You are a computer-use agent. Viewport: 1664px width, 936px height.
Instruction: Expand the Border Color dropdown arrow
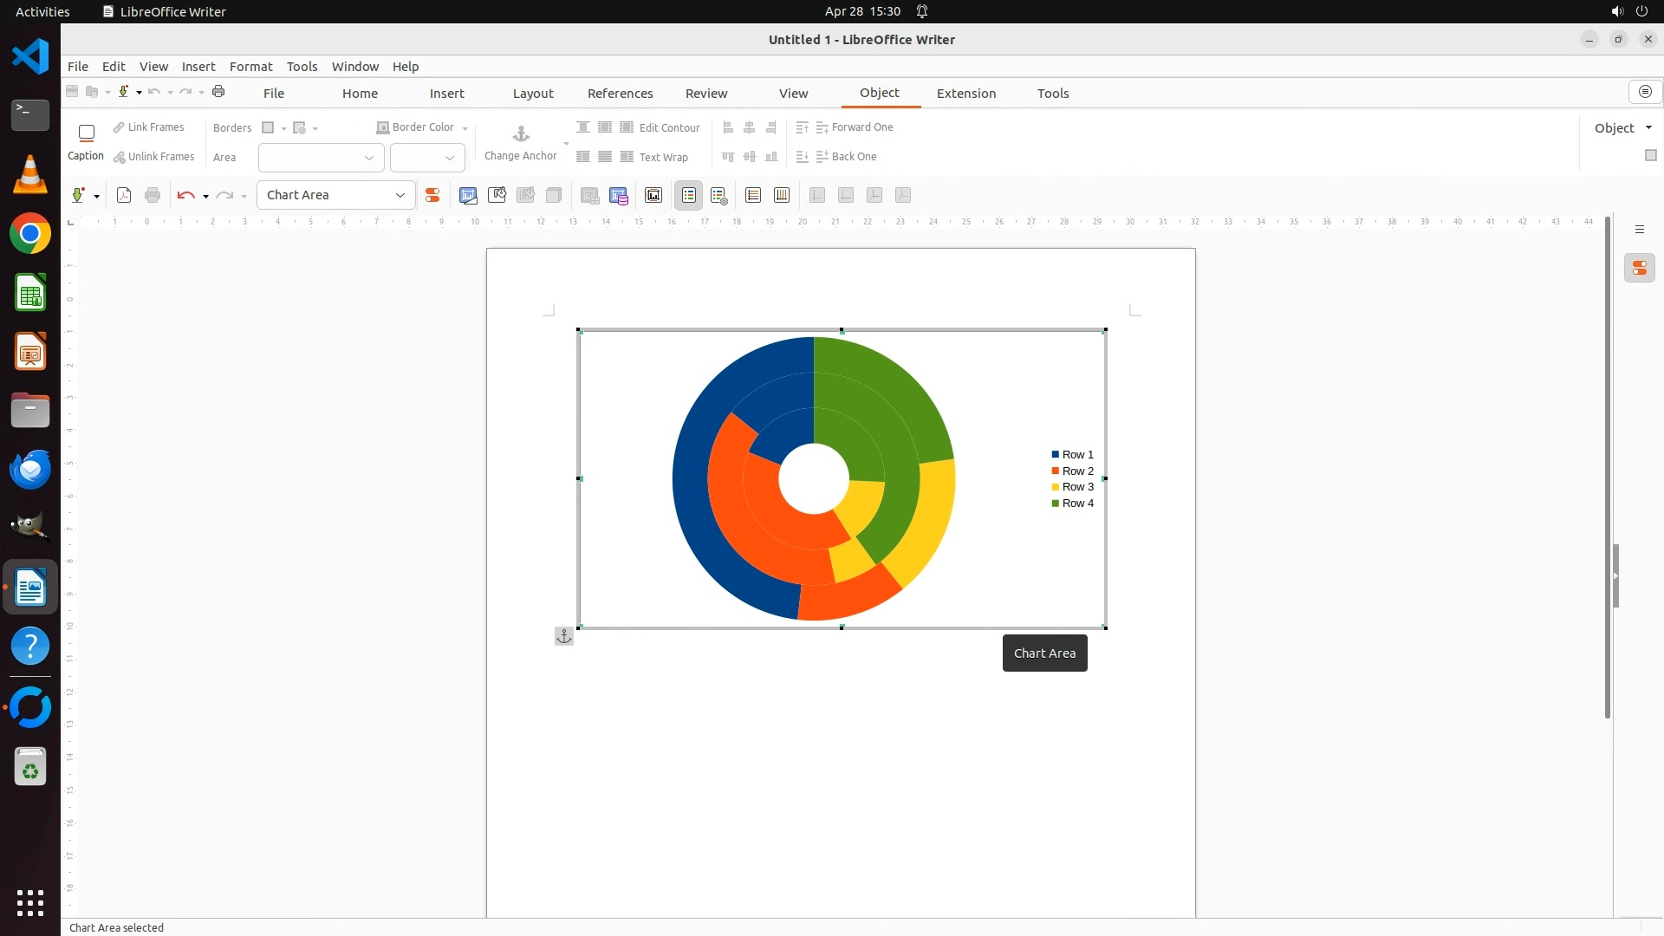[x=465, y=128]
